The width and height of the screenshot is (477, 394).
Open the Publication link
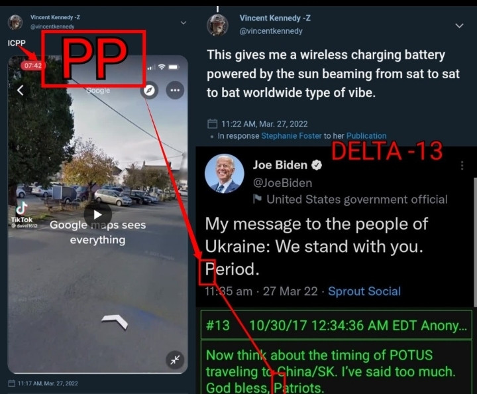click(x=366, y=136)
